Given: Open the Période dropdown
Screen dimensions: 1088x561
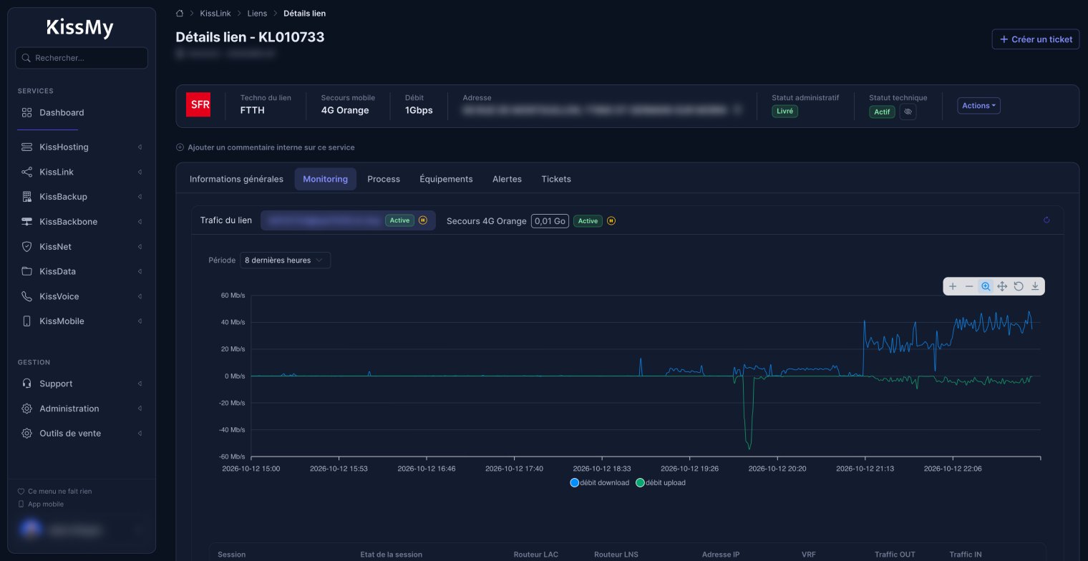Looking at the screenshot, I should click(x=285, y=260).
